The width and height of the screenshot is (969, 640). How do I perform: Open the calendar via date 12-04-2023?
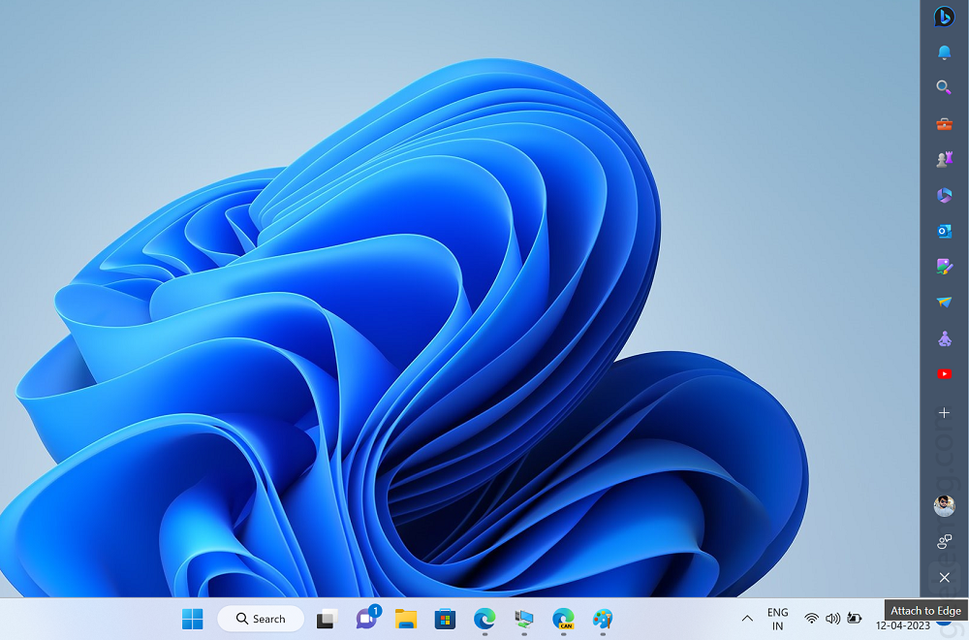pos(902,625)
